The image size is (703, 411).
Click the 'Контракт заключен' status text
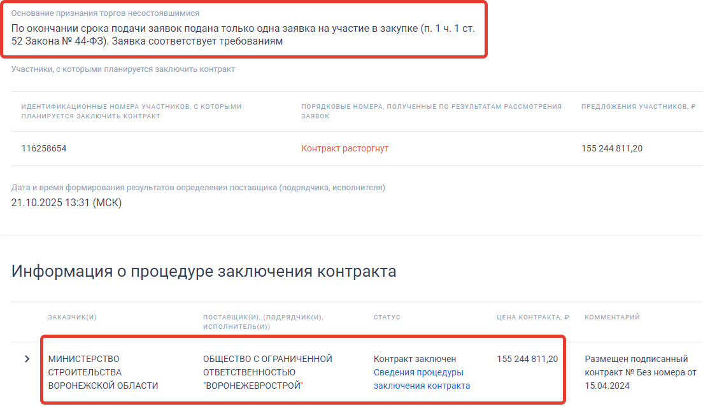(x=415, y=359)
